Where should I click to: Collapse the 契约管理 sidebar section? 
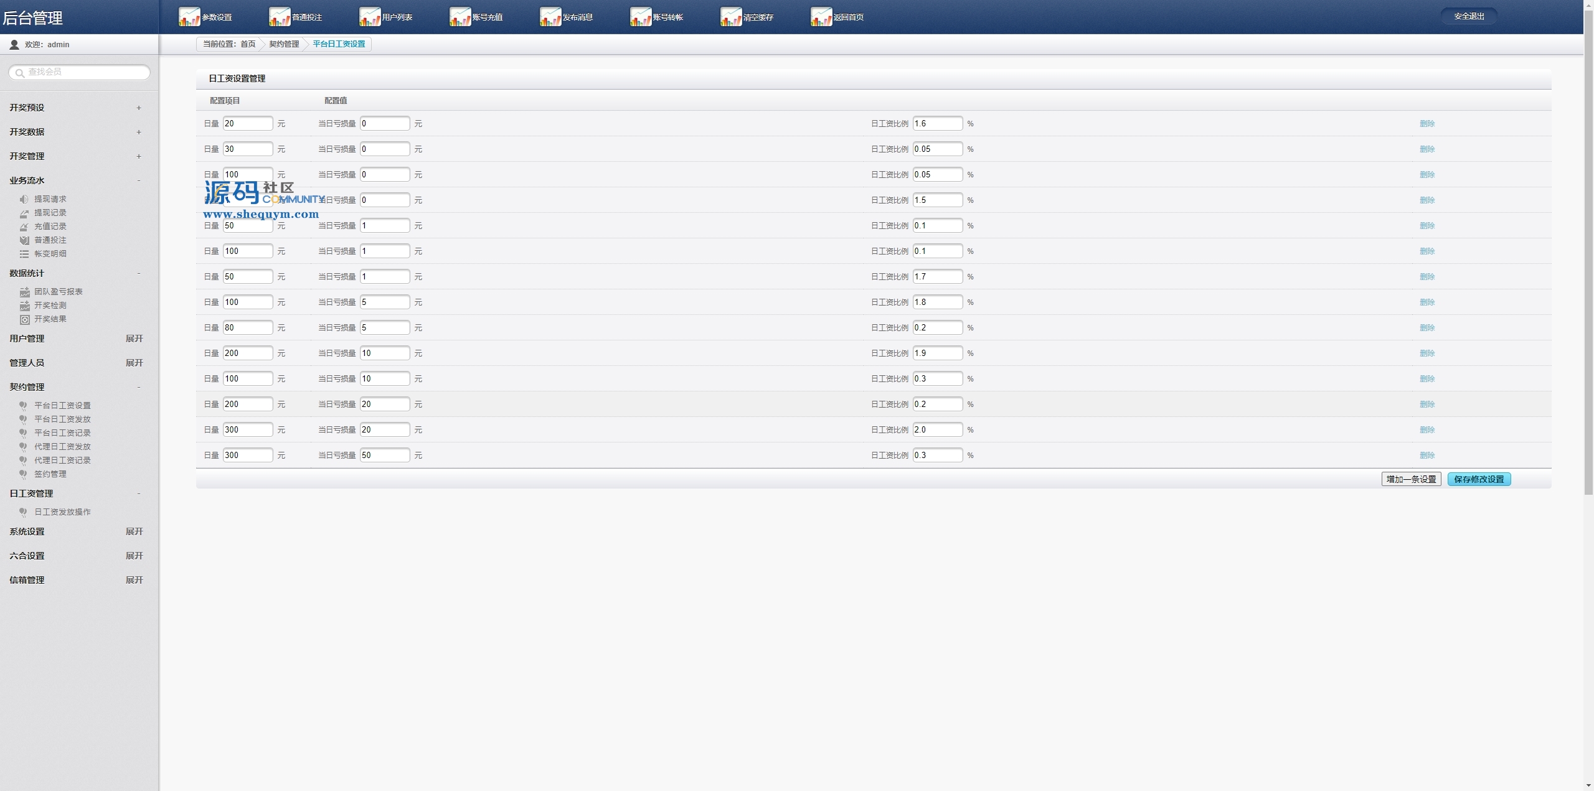139,387
